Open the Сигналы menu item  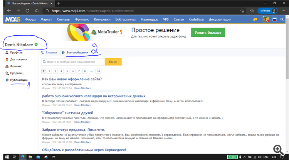tap(64, 20)
